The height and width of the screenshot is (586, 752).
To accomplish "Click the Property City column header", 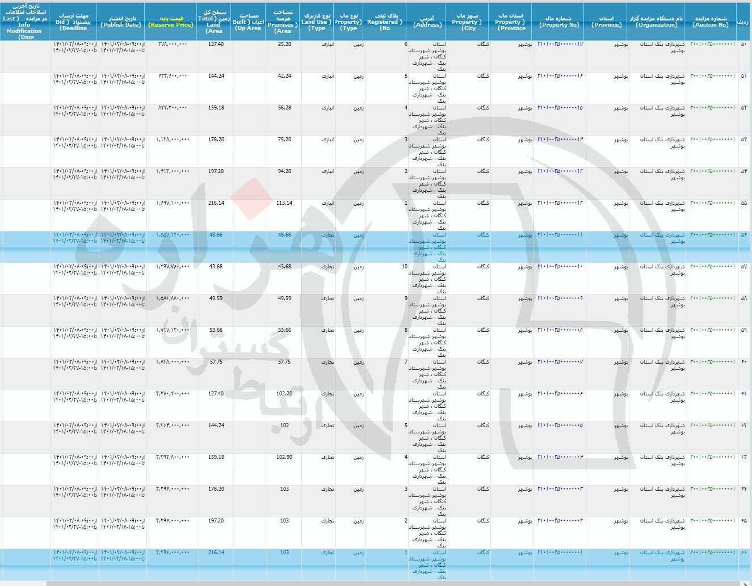I will tap(468, 22).
